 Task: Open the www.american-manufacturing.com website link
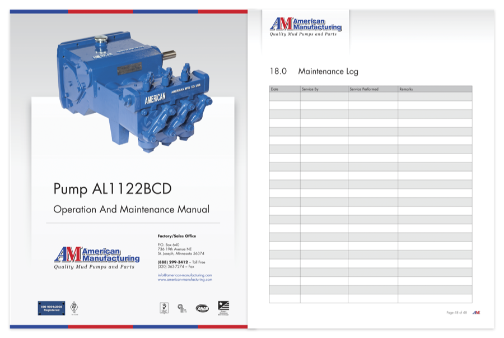tap(185, 280)
